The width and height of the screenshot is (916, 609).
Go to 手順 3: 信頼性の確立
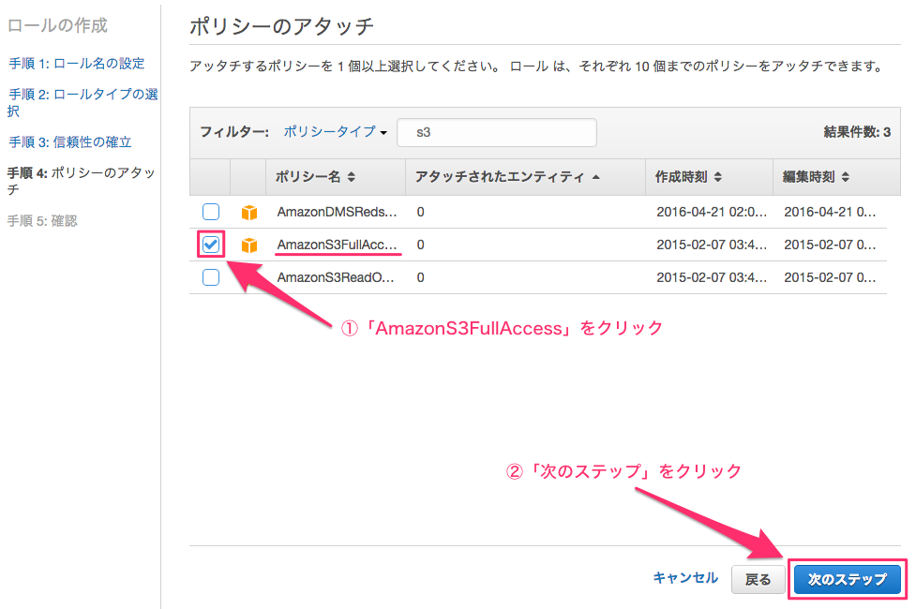click(69, 141)
